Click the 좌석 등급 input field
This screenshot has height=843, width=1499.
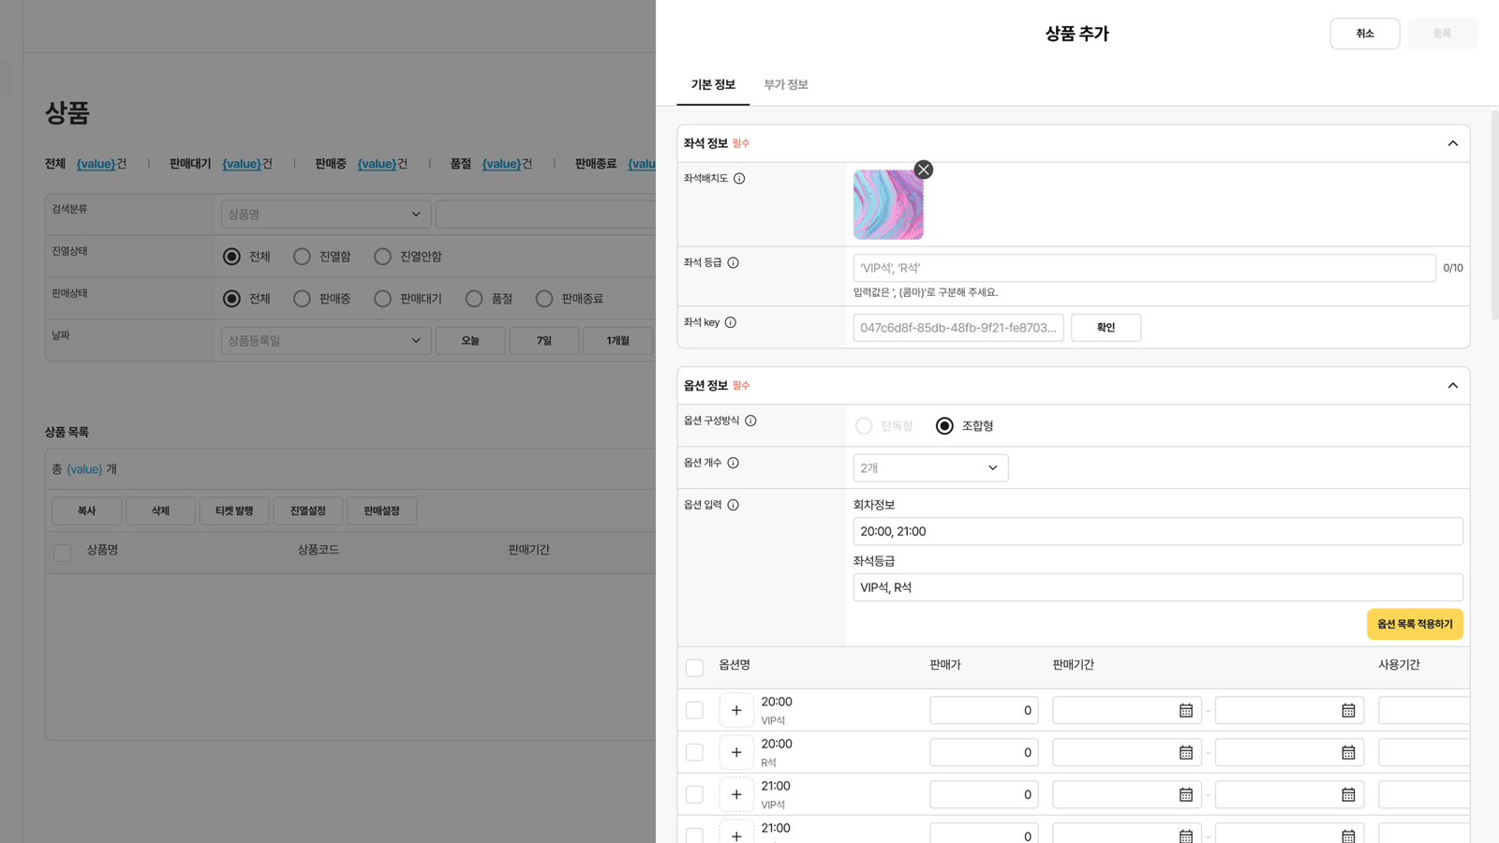pos(1144,268)
